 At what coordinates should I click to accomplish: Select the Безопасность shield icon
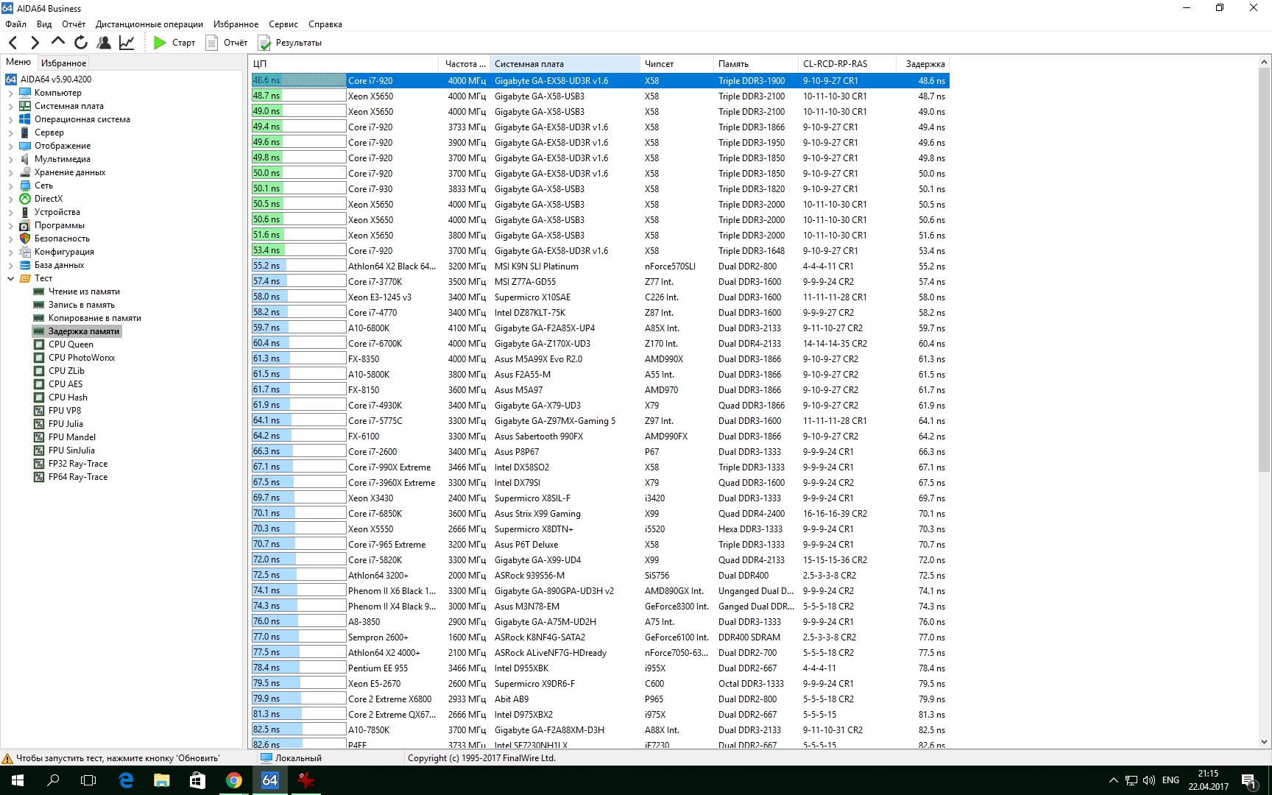tap(25, 239)
